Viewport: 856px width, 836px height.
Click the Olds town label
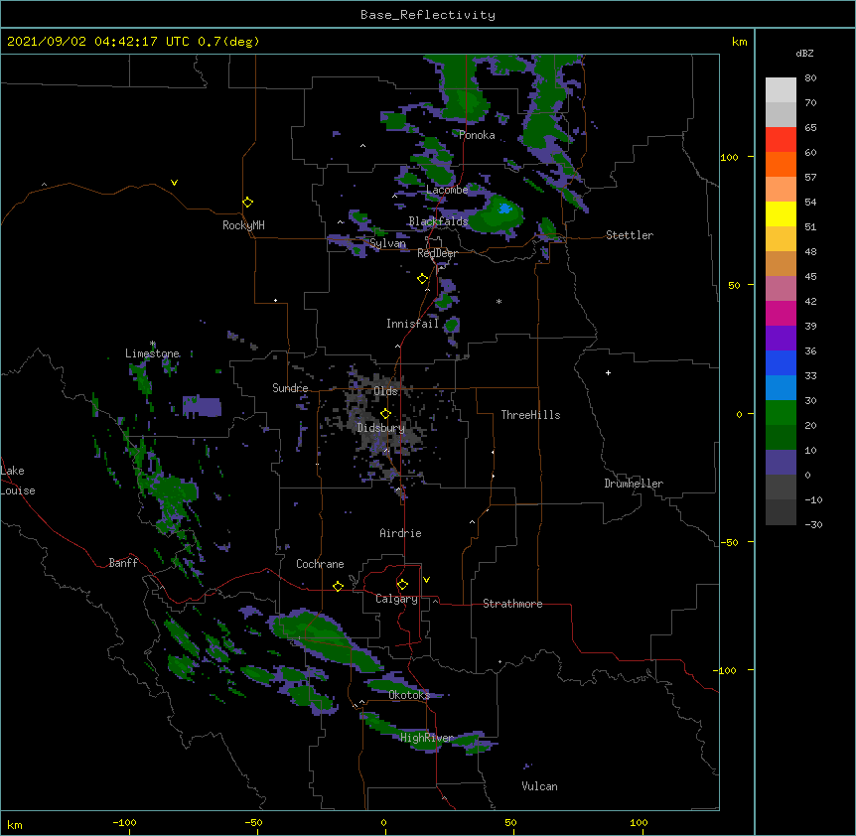tap(385, 391)
